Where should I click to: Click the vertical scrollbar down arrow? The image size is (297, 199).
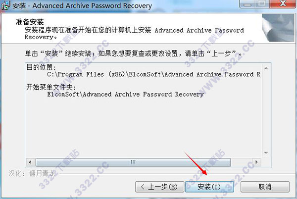266,153
